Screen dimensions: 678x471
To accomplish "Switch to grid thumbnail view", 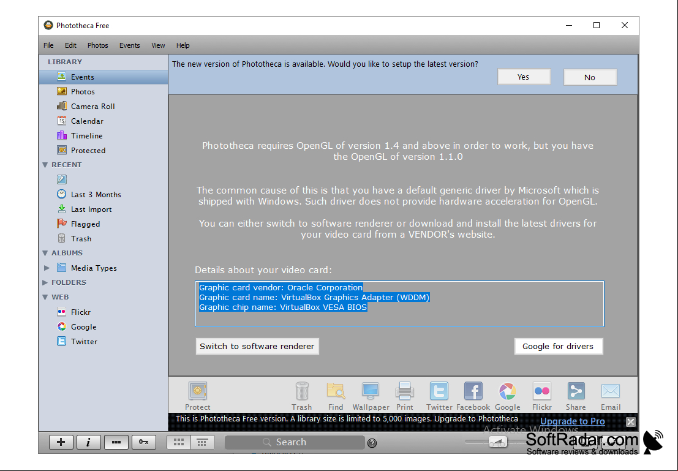I will (179, 442).
